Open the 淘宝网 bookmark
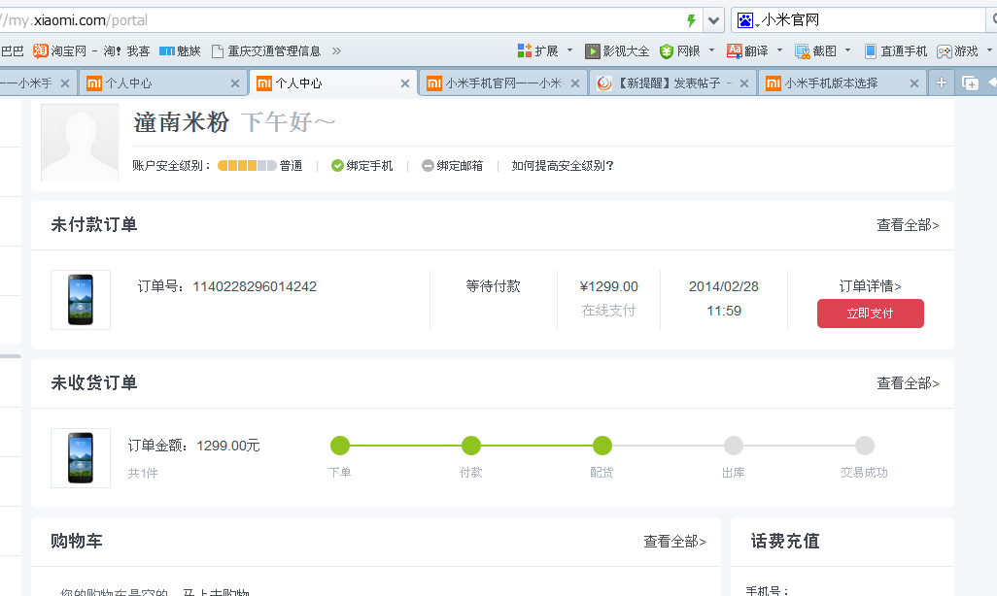 [60, 50]
